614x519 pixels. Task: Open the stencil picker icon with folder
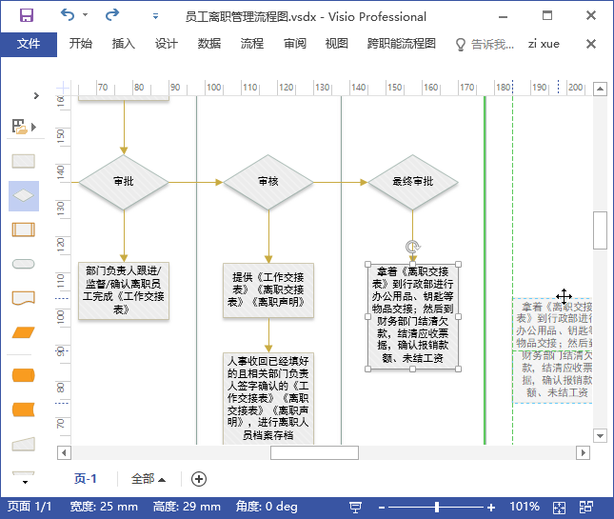pyautogui.click(x=24, y=127)
